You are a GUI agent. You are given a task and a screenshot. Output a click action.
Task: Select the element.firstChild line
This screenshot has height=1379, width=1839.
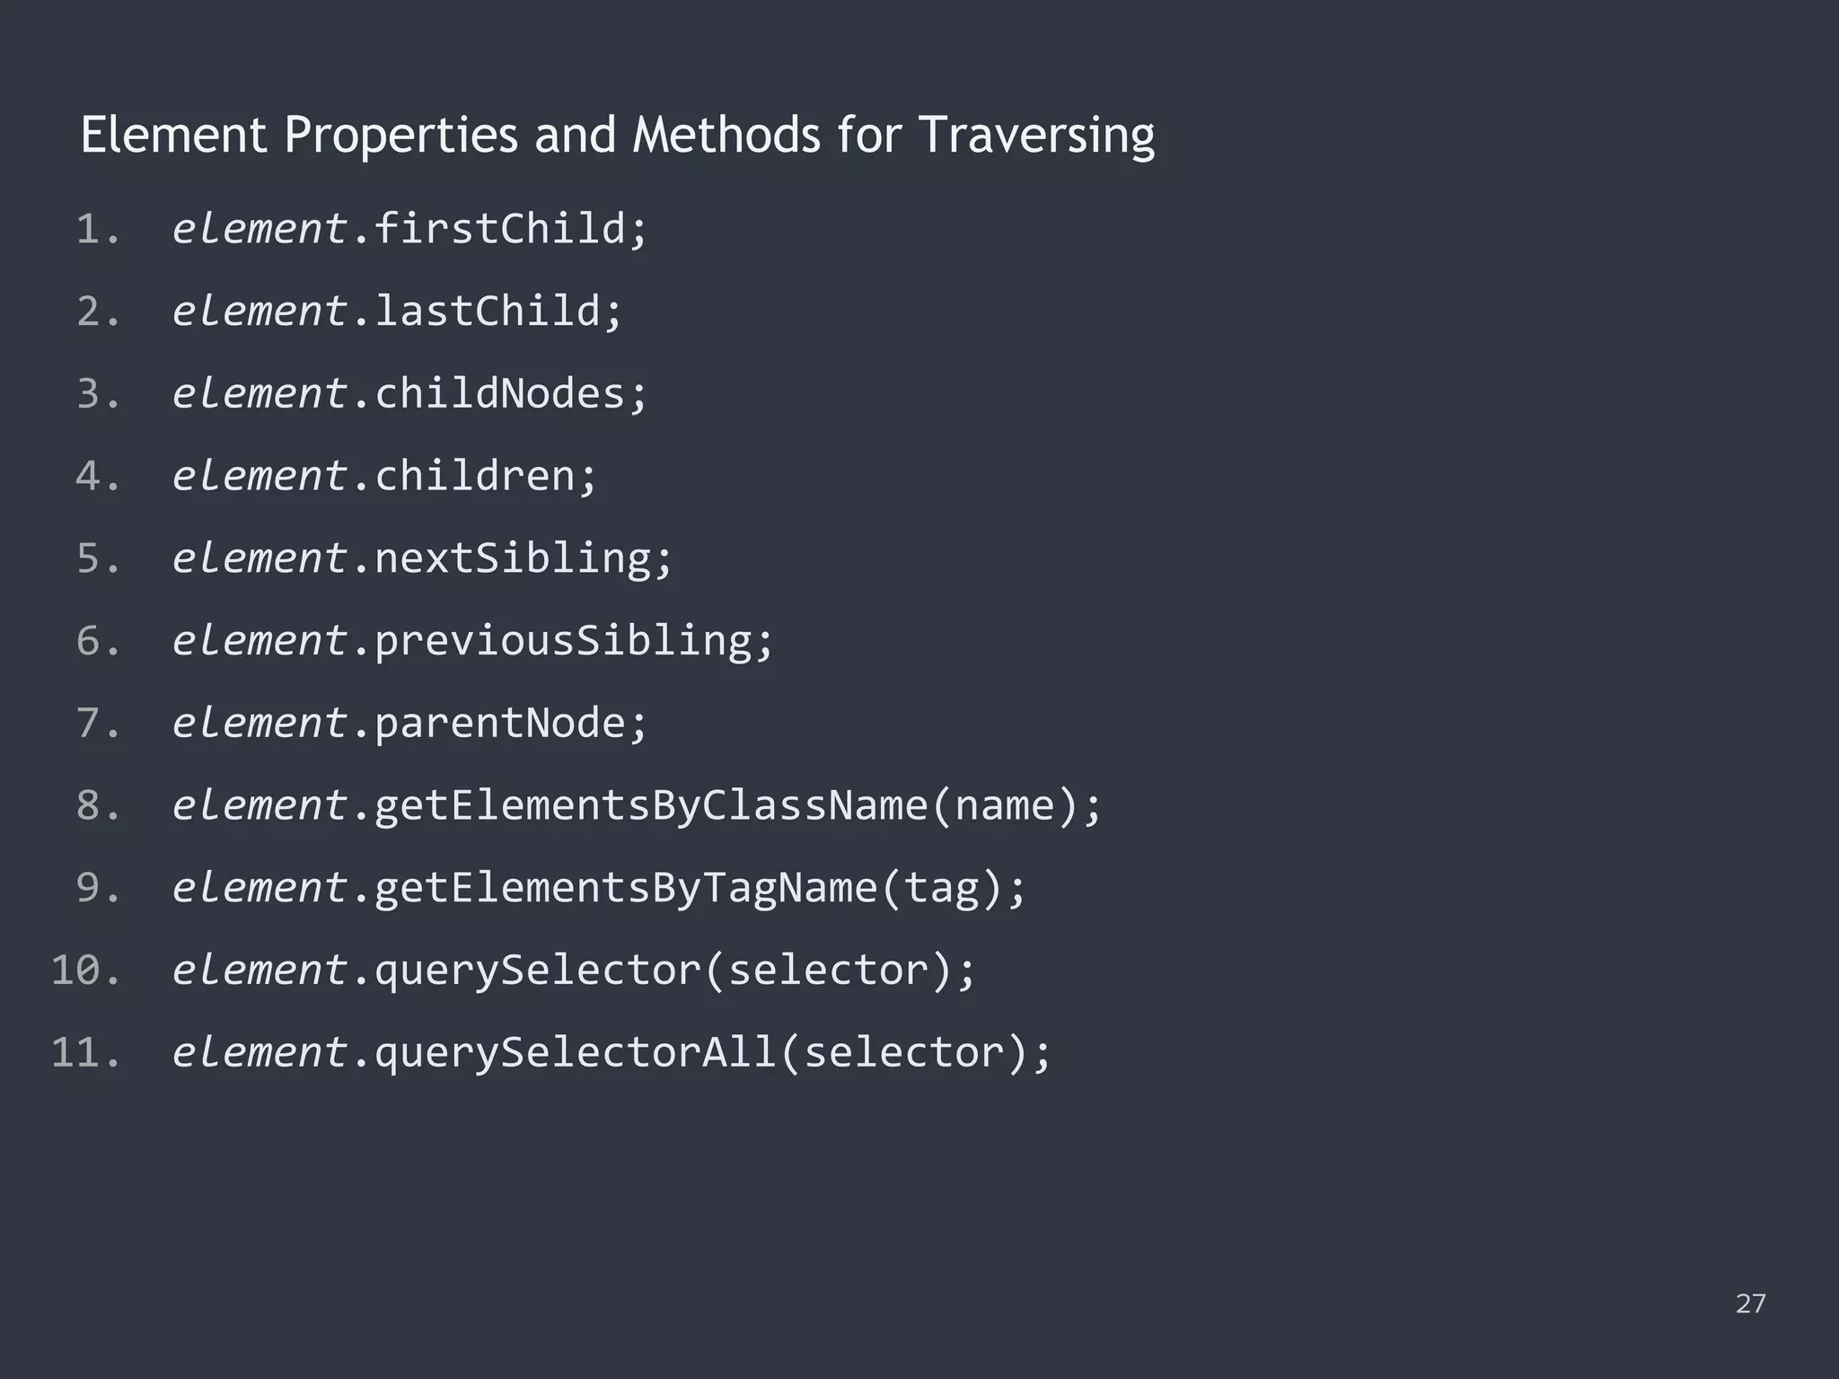pyautogui.click(x=409, y=228)
